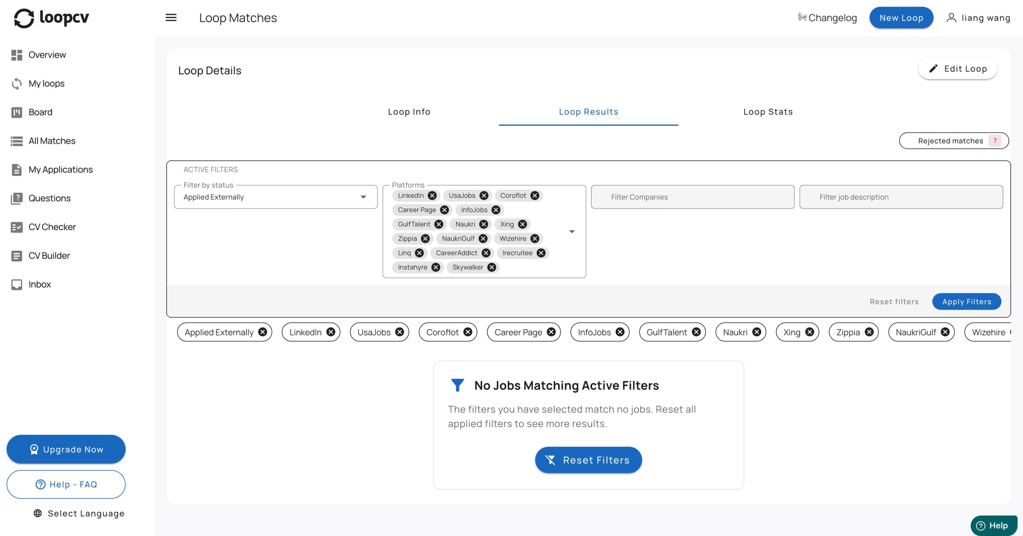Remove Applied Externally active filter chip
Image resolution: width=1023 pixels, height=536 pixels.
262,332
